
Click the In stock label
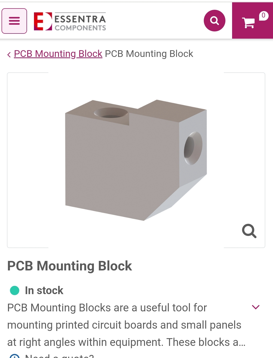pos(44,290)
